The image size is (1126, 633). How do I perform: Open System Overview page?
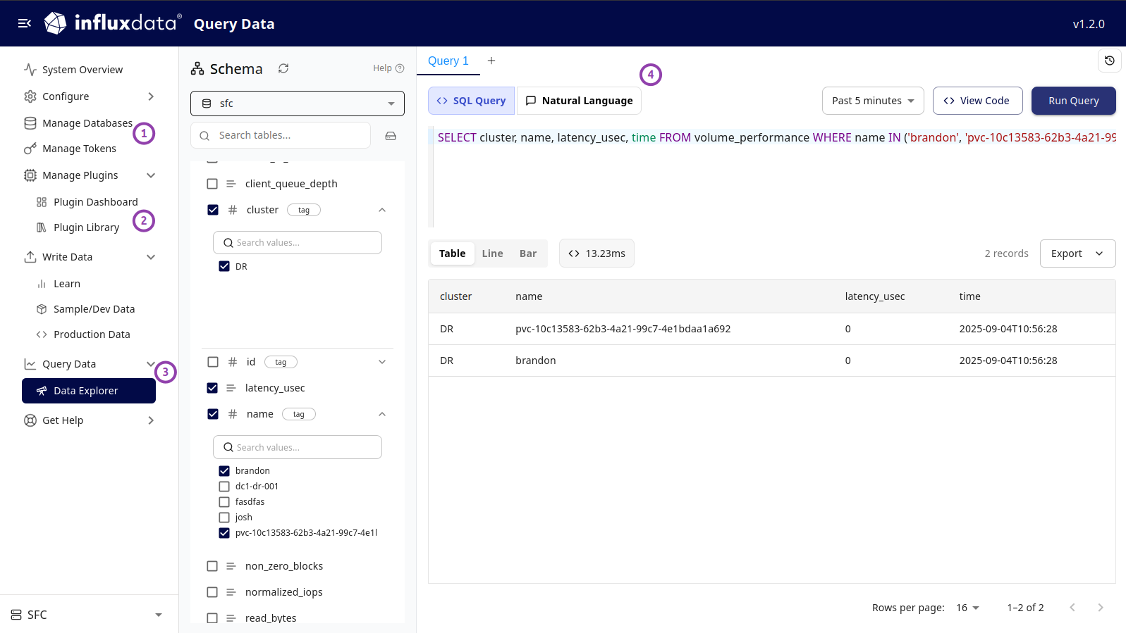(x=82, y=70)
